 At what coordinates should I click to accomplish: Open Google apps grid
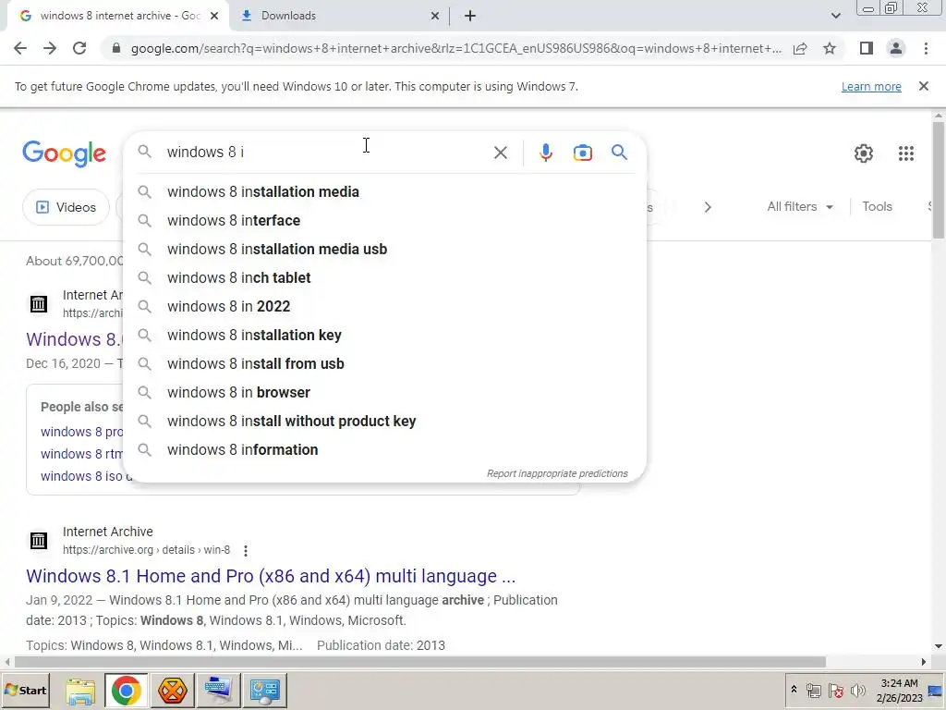(x=905, y=153)
